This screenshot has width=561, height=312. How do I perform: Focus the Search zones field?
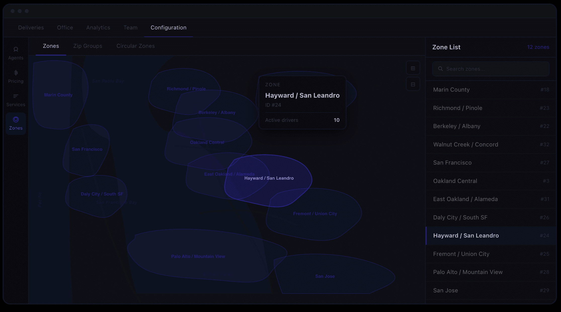(x=493, y=69)
